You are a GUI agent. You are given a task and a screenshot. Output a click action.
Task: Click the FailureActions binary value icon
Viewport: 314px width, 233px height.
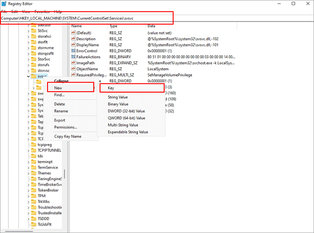(73, 57)
